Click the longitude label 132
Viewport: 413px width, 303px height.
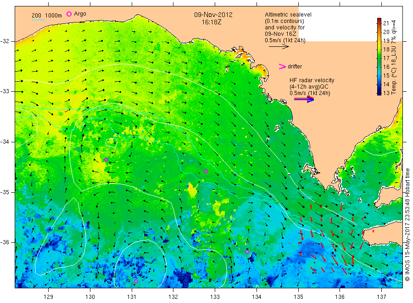point(173,297)
